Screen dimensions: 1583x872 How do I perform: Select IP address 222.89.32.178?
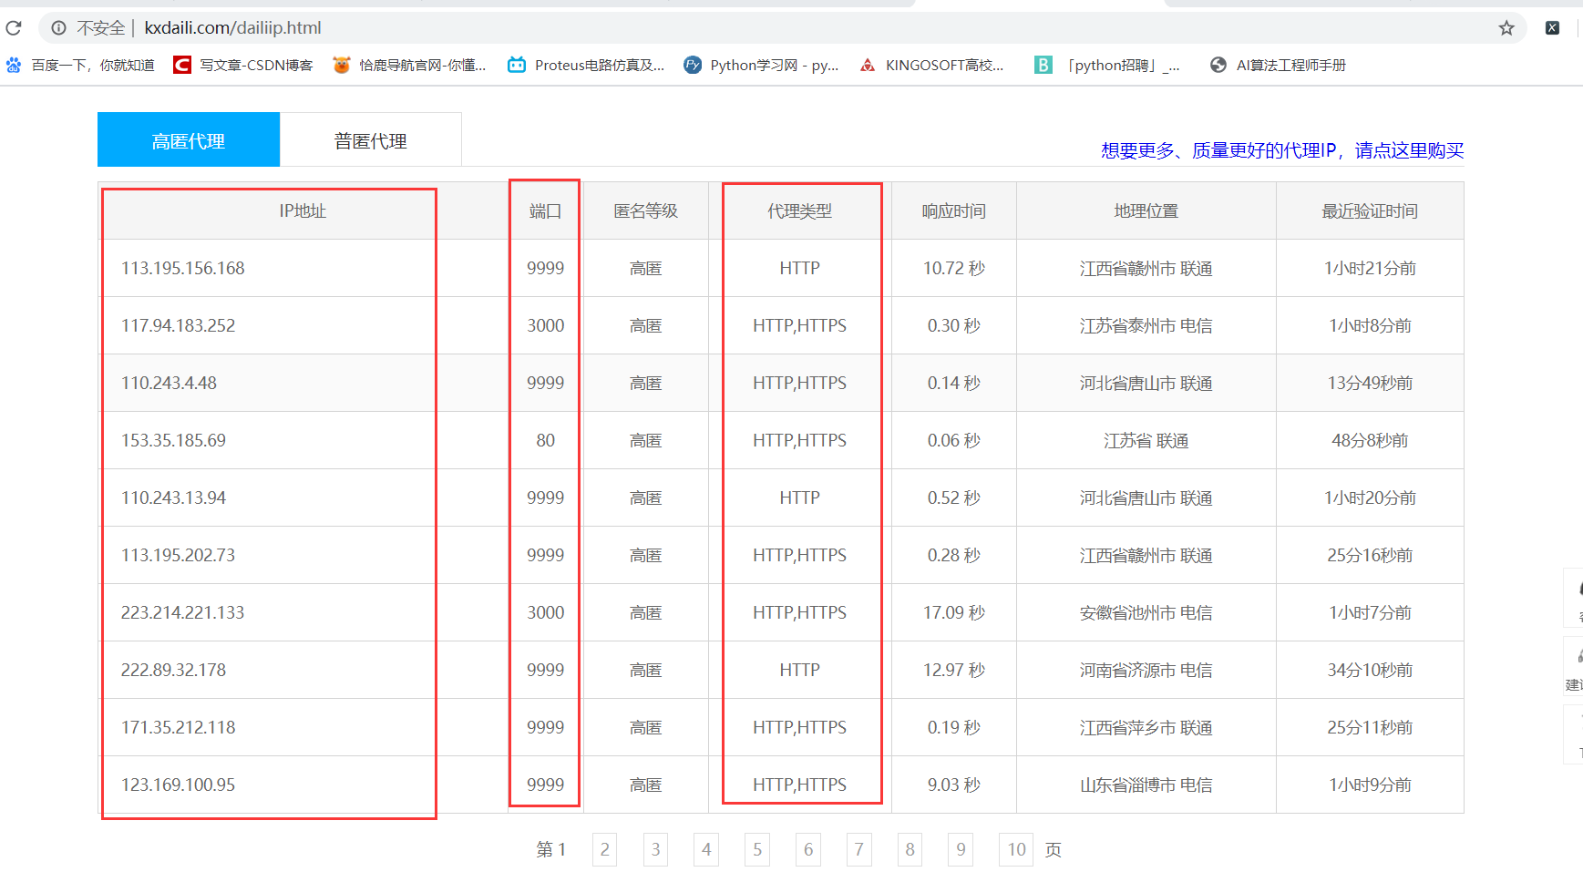point(174,670)
